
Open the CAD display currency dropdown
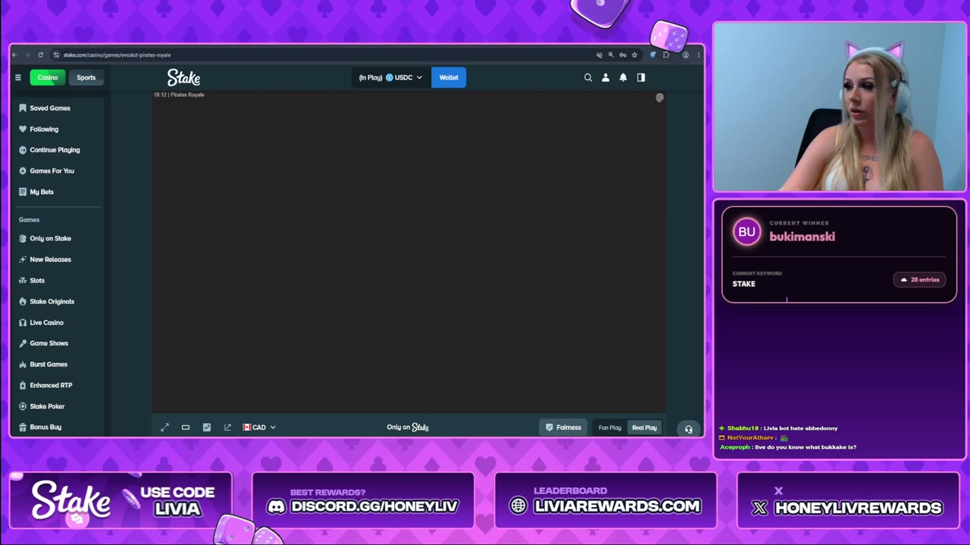pyautogui.click(x=259, y=428)
